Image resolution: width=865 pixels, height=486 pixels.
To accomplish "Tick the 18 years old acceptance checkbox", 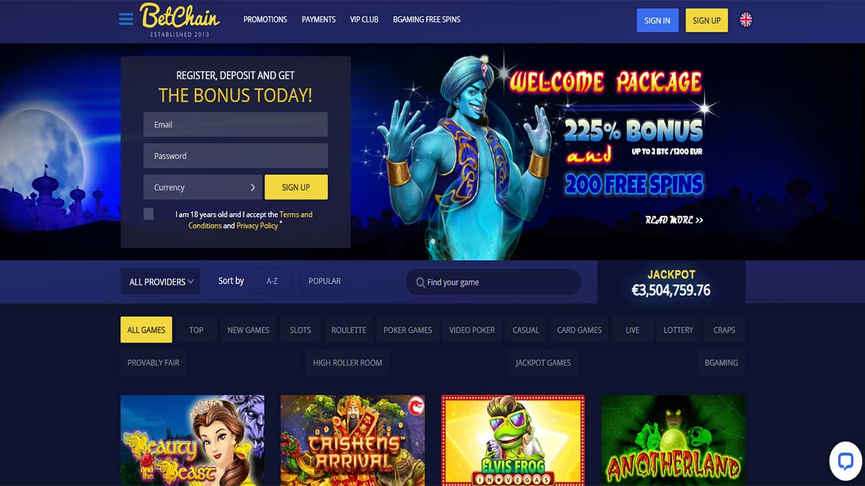I will click(x=148, y=214).
